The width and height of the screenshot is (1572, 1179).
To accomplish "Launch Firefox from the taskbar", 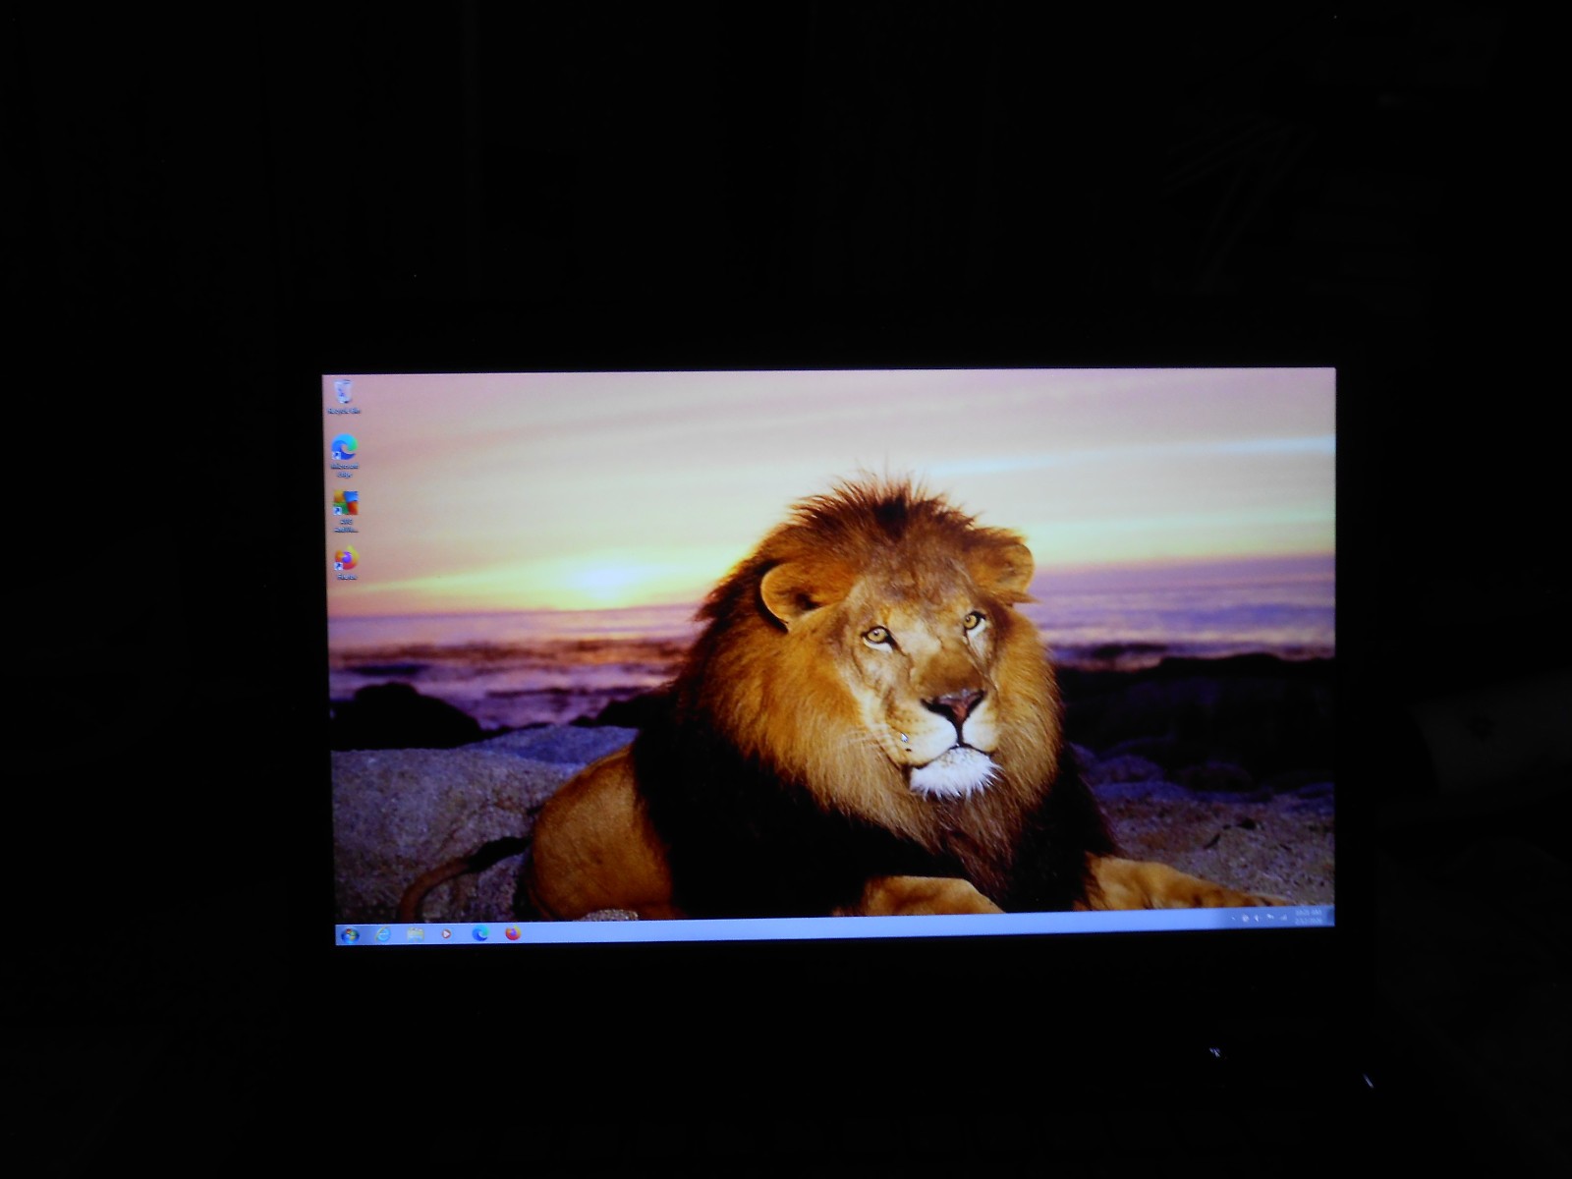I will [513, 933].
